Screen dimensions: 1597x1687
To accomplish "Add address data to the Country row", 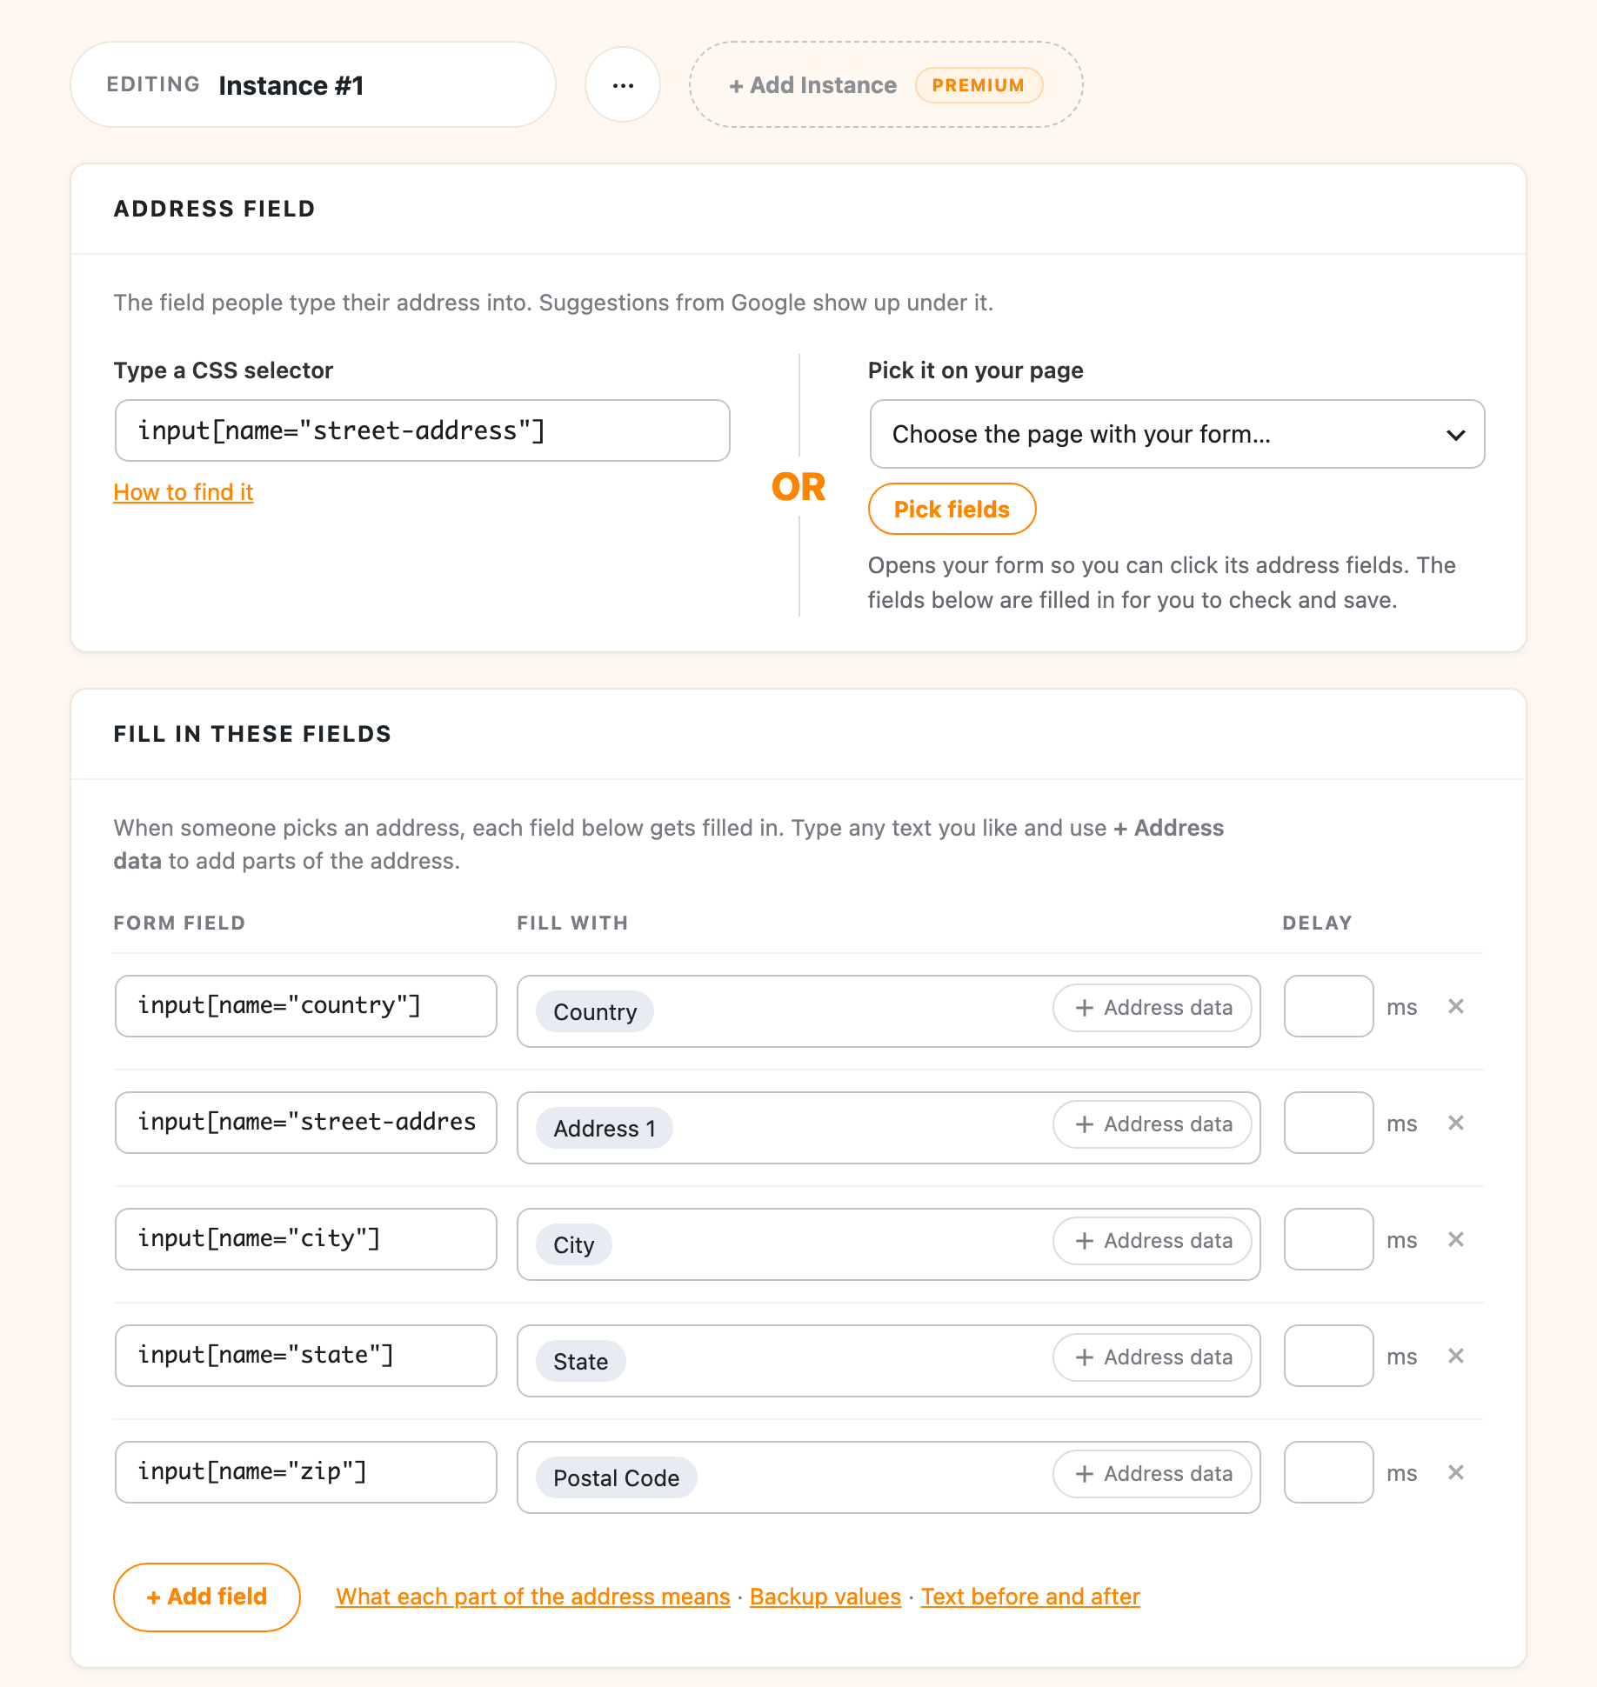I will [x=1153, y=1008].
